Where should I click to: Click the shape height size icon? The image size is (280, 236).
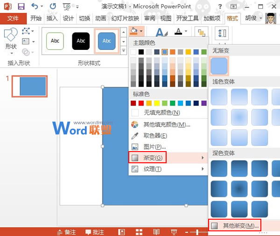click(x=222, y=33)
